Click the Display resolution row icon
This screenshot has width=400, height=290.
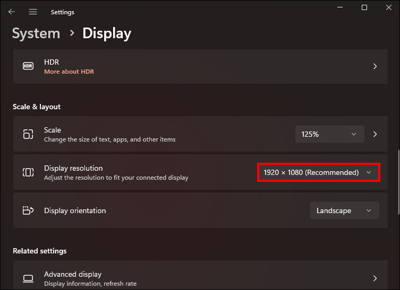tap(28, 172)
